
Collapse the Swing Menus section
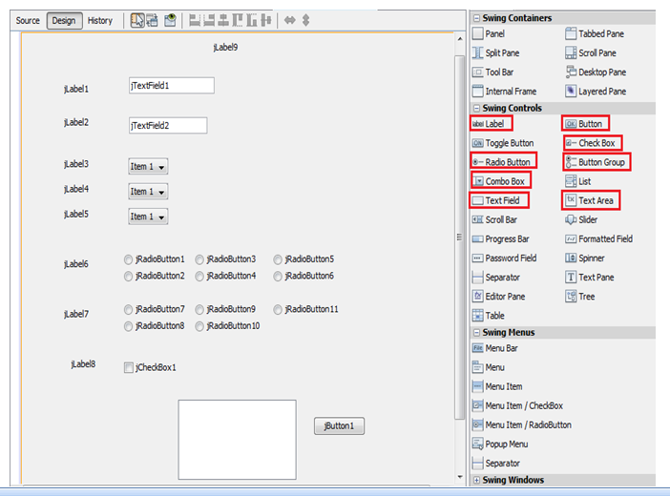pyautogui.click(x=476, y=333)
